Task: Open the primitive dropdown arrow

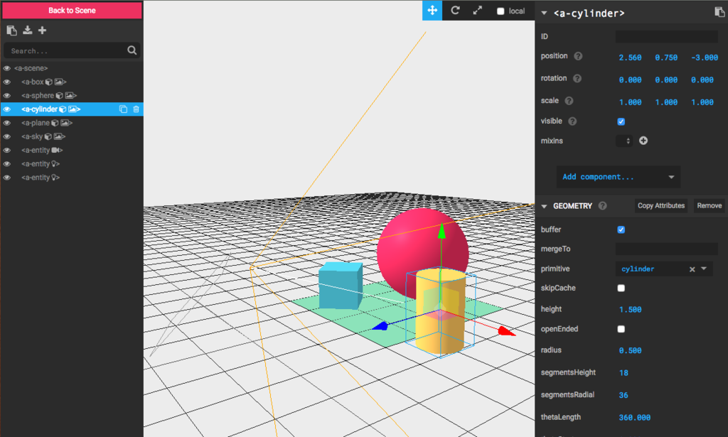Action: 704,269
